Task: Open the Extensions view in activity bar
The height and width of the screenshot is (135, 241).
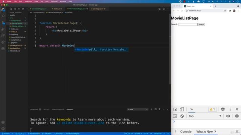Action: [x=3, y=36]
